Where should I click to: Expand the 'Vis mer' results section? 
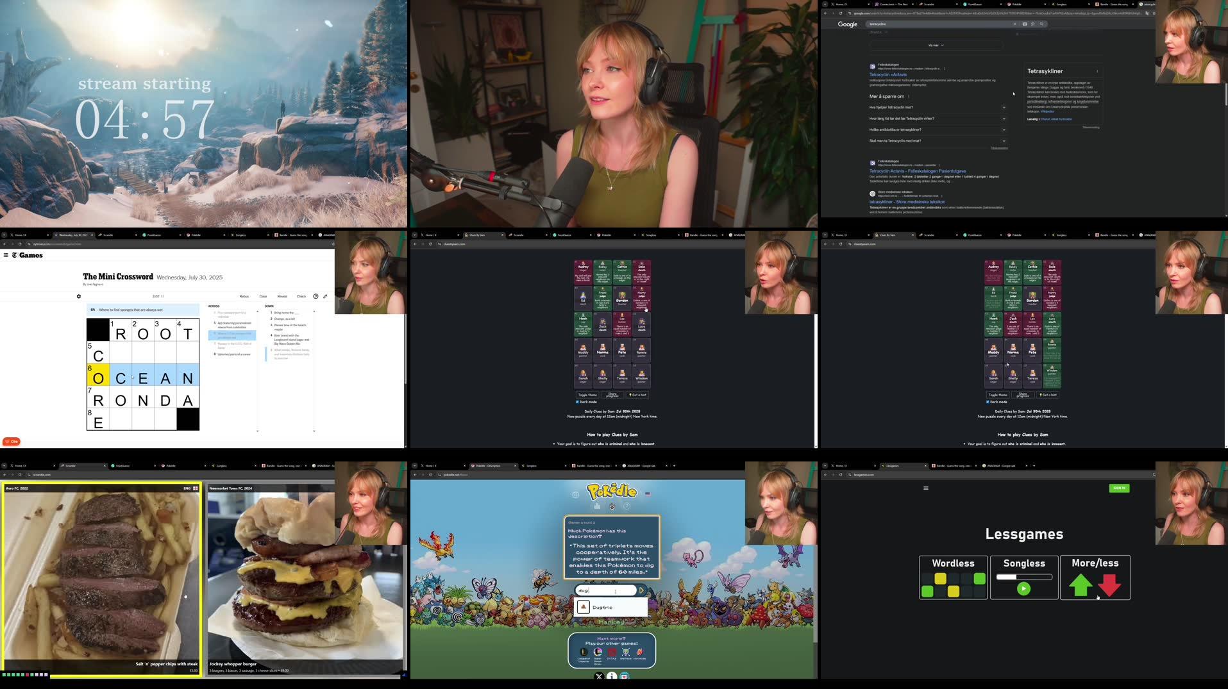point(936,46)
